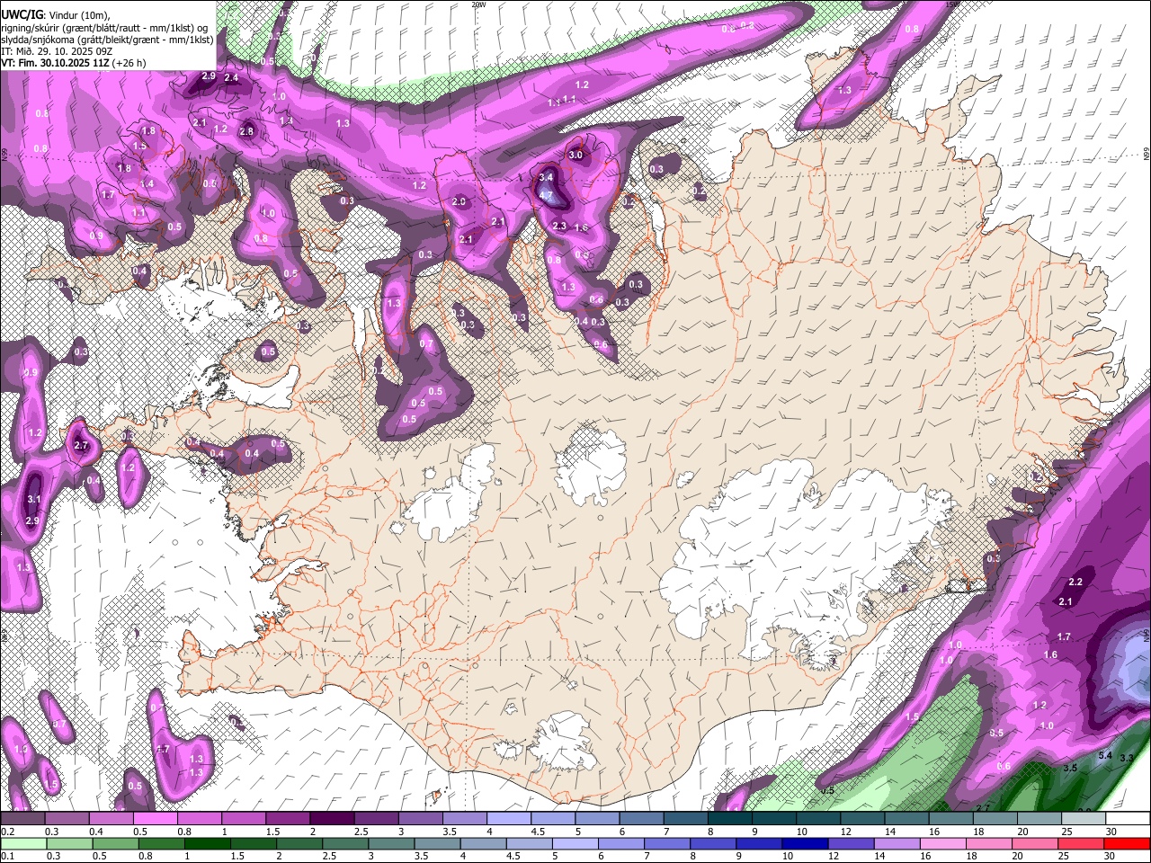Click the 2.0 precipitation value on the map
1151x863 pixels.
[459, 201]
